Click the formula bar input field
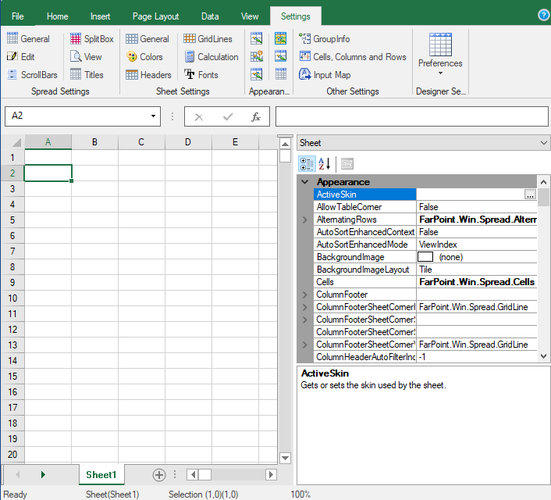Screen dimensions: 551x500 pyautogui.click(x=412, y=116)
